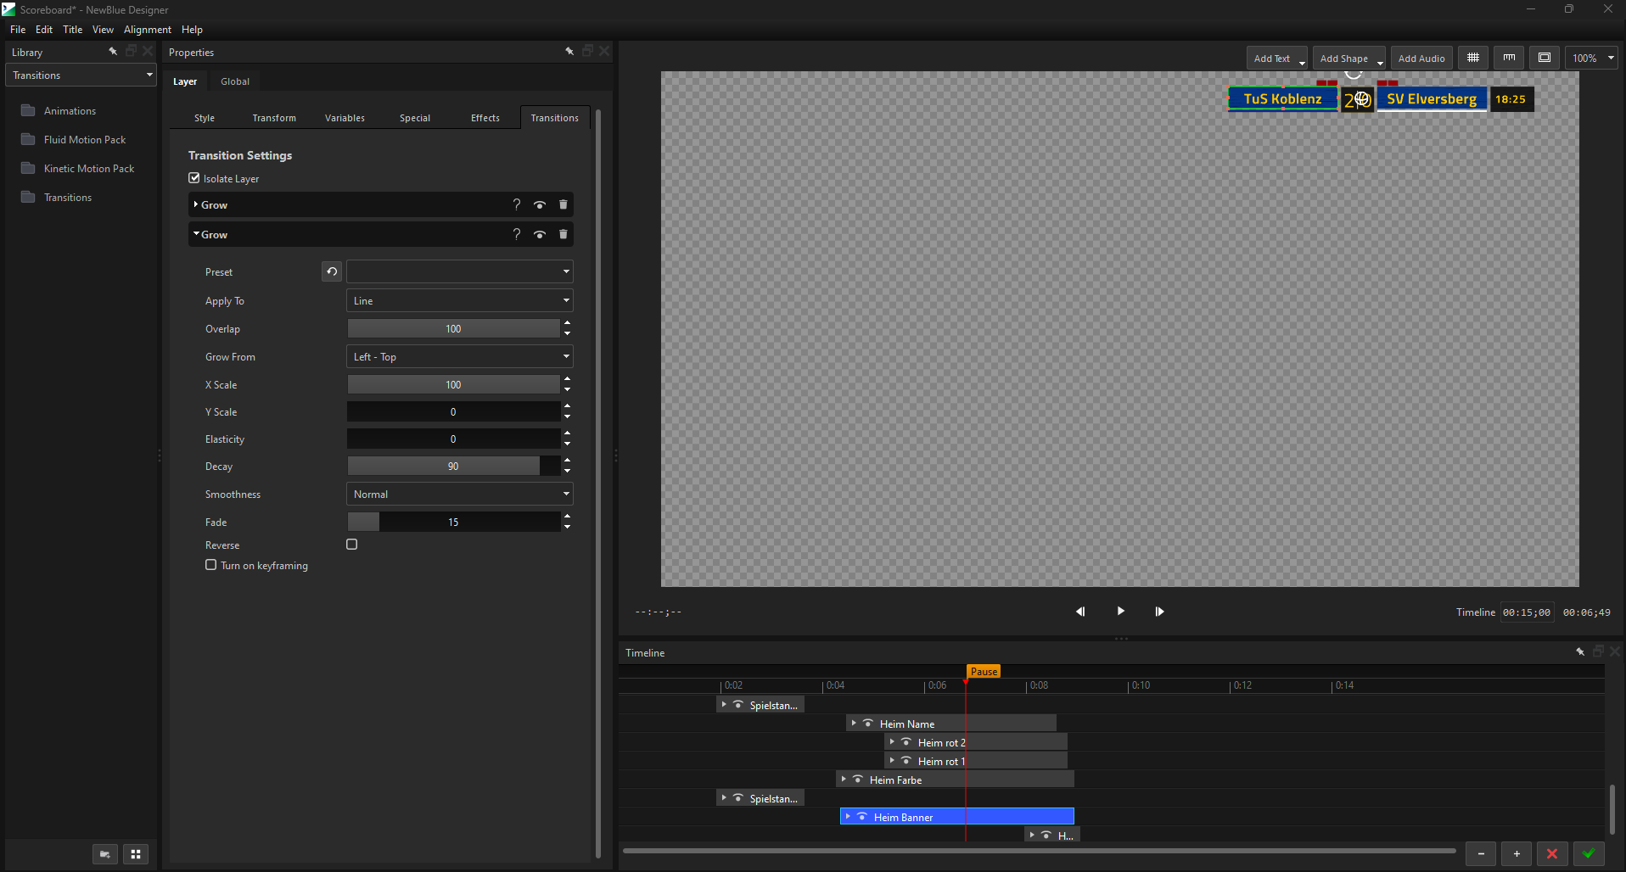
Task: Open help for the collapsed Grow transition
Action: 516,204
